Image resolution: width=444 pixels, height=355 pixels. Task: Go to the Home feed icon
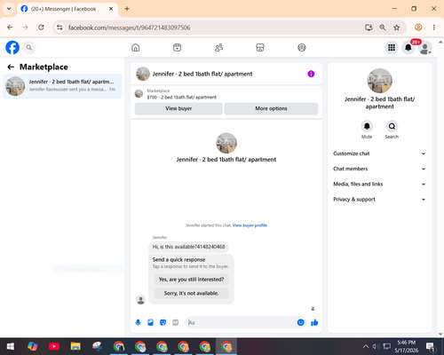click(x=136, y=47)
